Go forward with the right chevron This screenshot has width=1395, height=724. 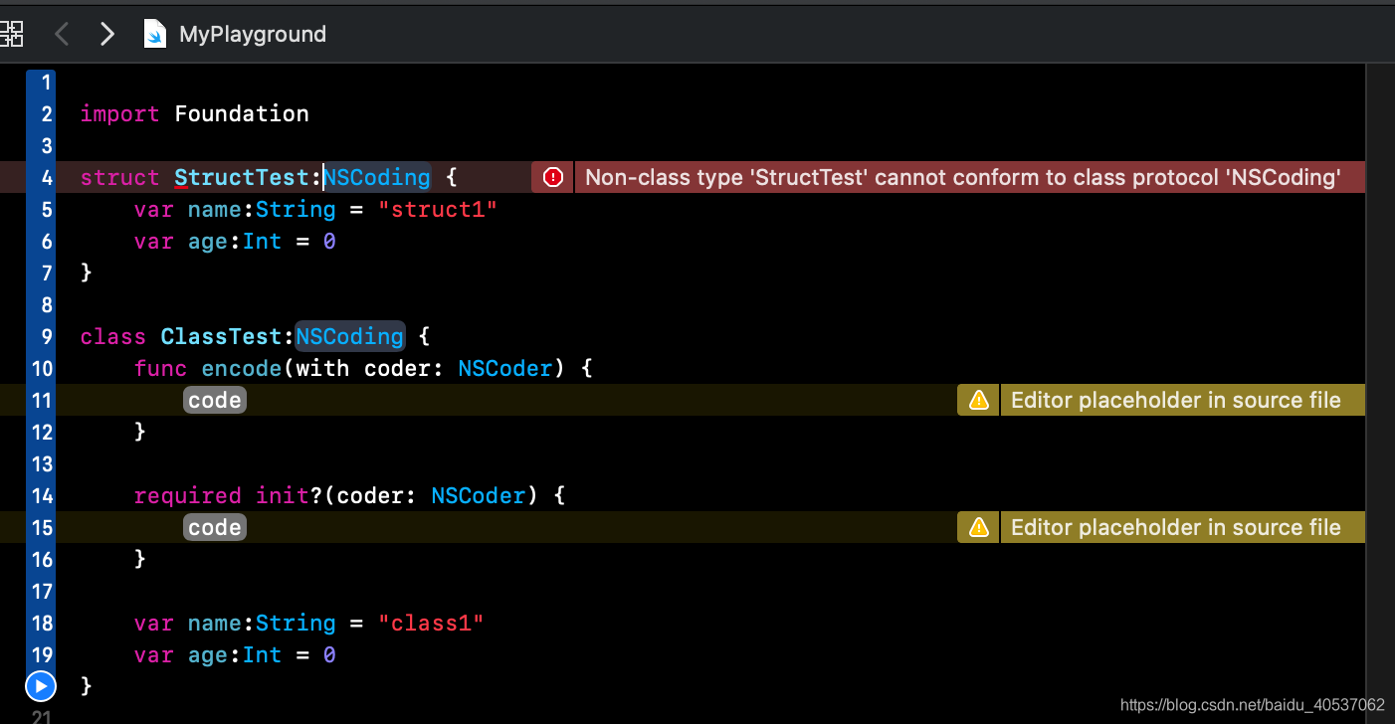coord(106,35)
